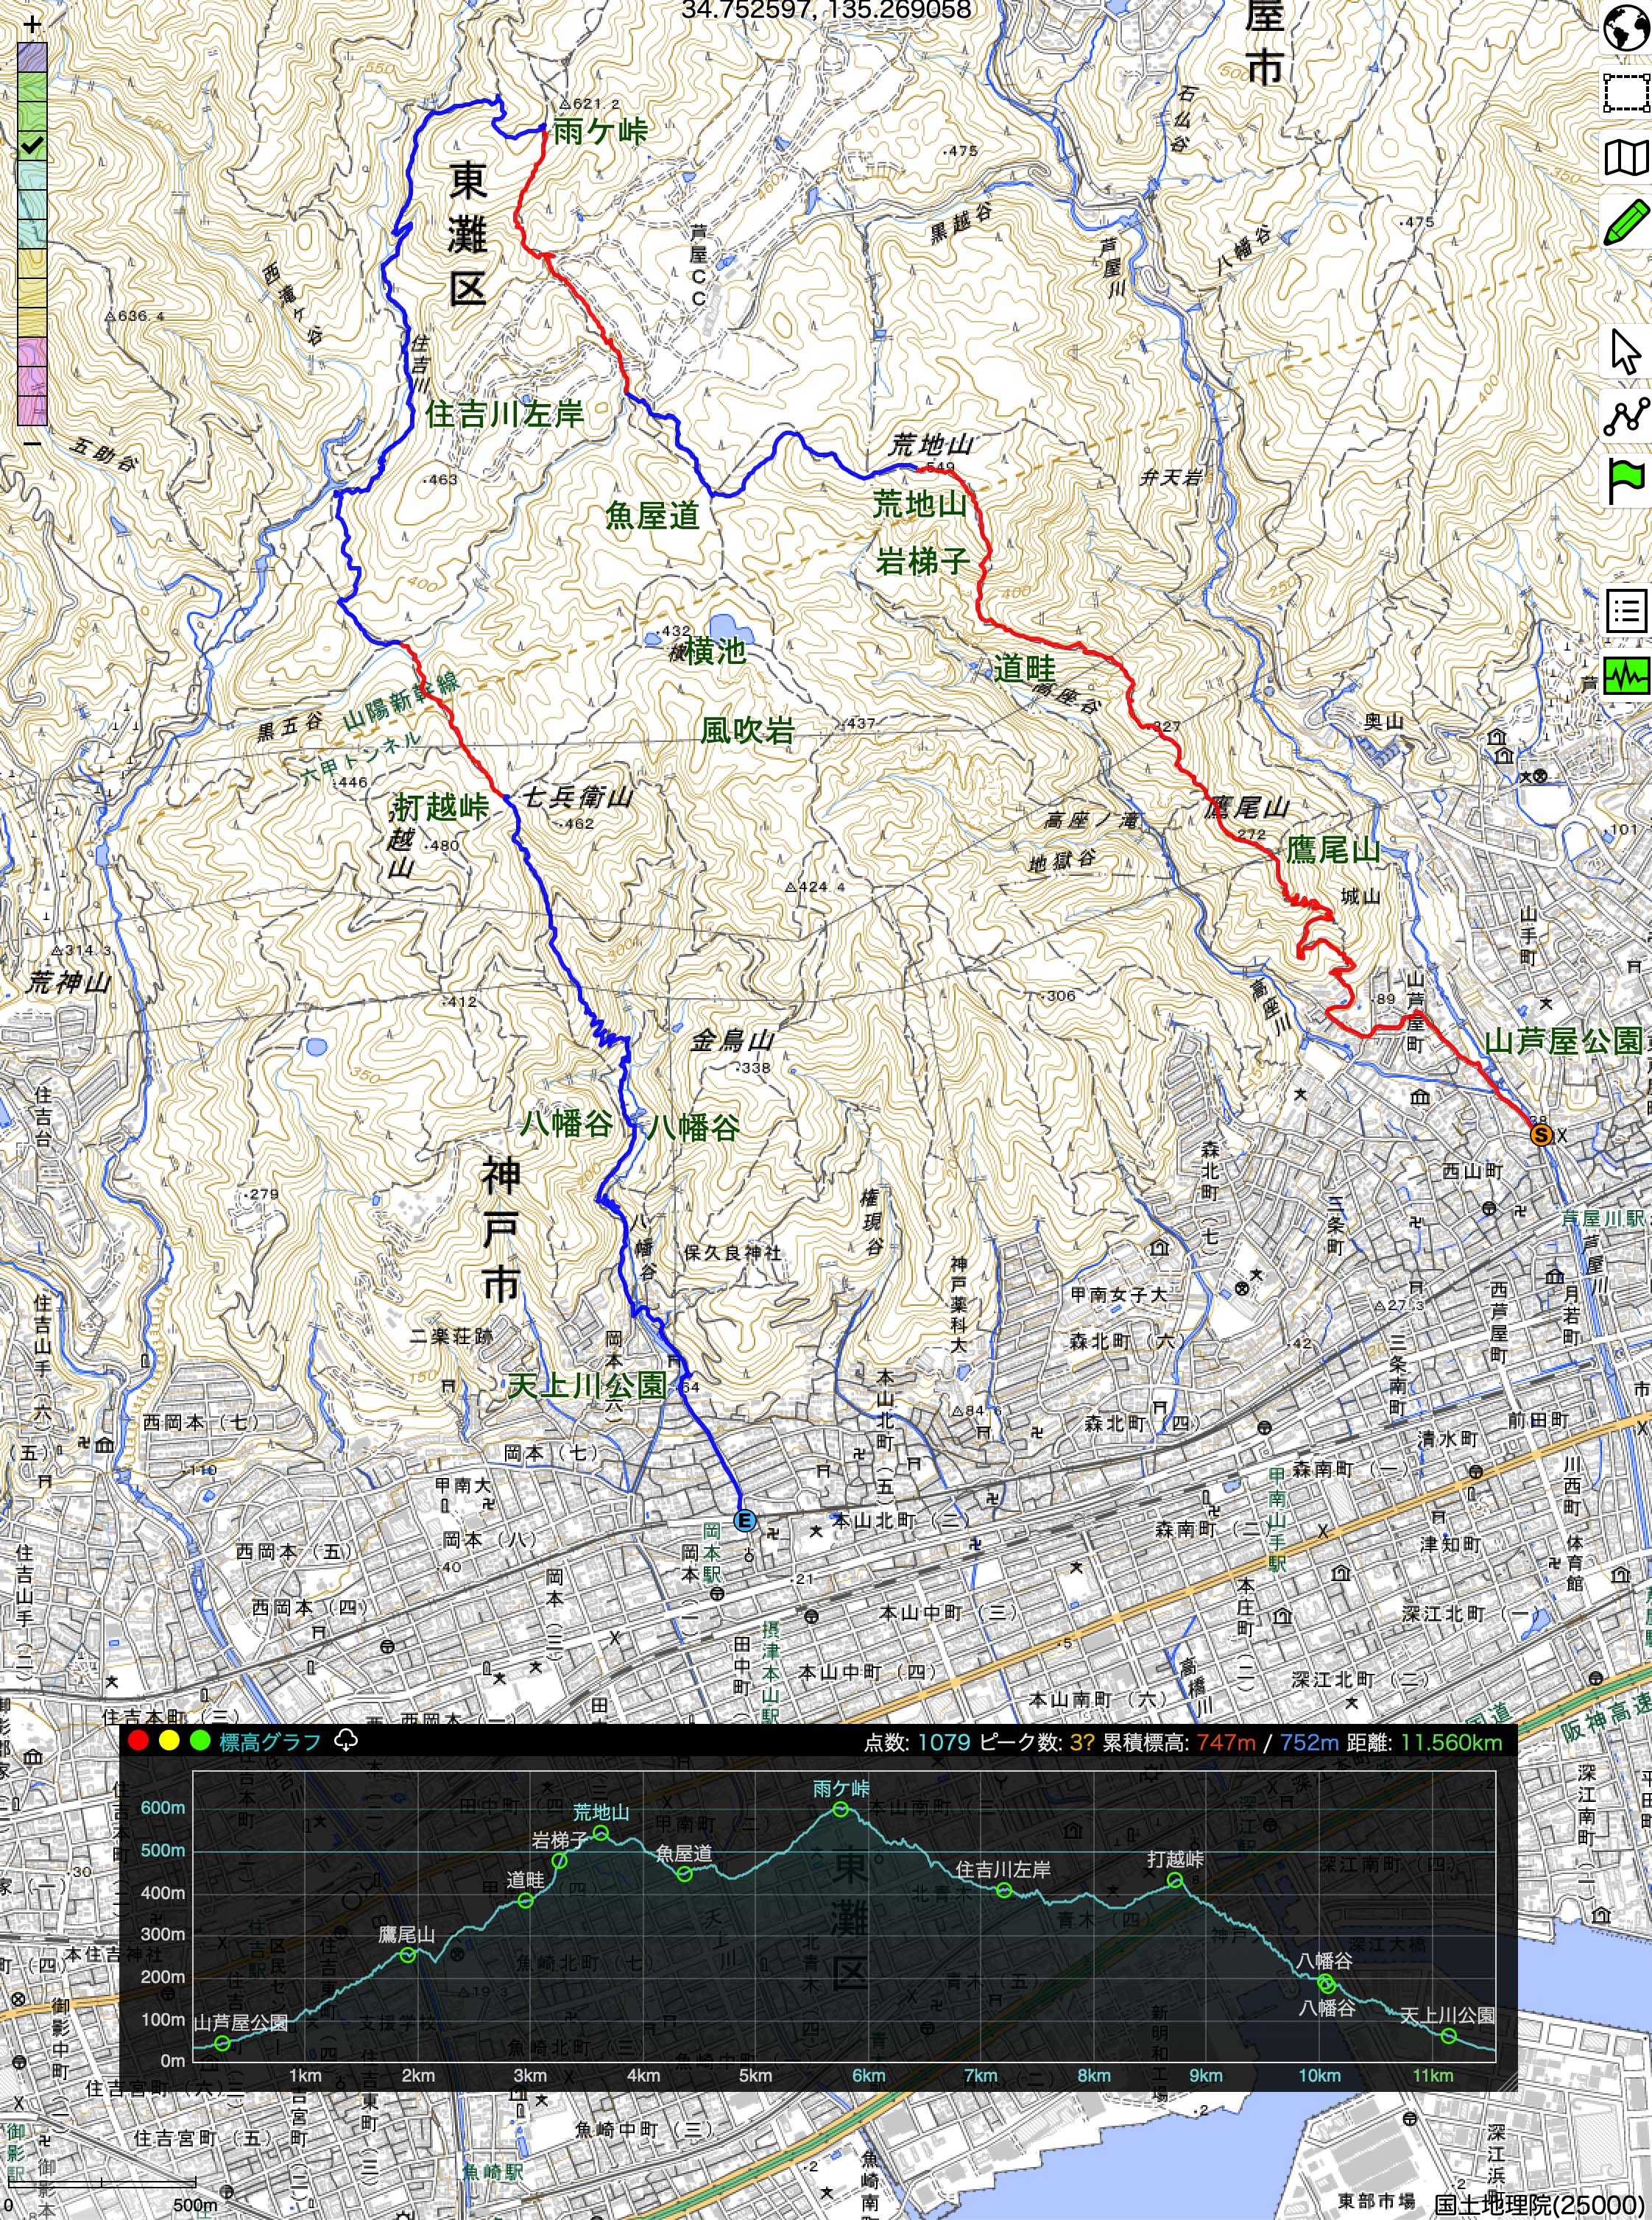The width and height of the screenshot is (1652, 2220).
Task: Click the green circle on graph panel
Action: [200, 1742]
